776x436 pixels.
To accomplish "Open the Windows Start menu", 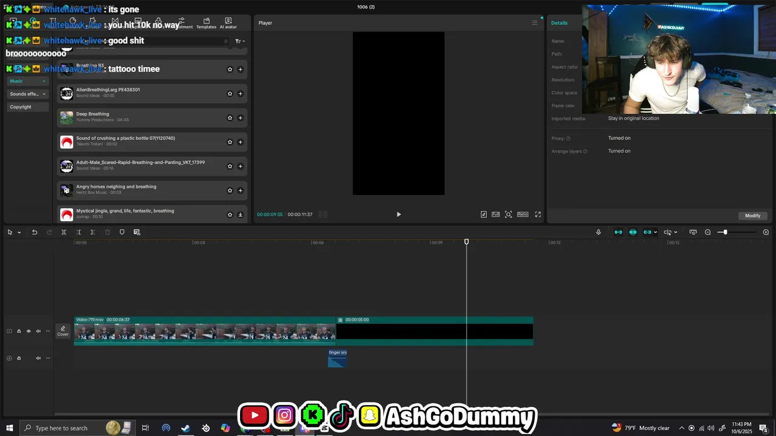I will 9,428.
